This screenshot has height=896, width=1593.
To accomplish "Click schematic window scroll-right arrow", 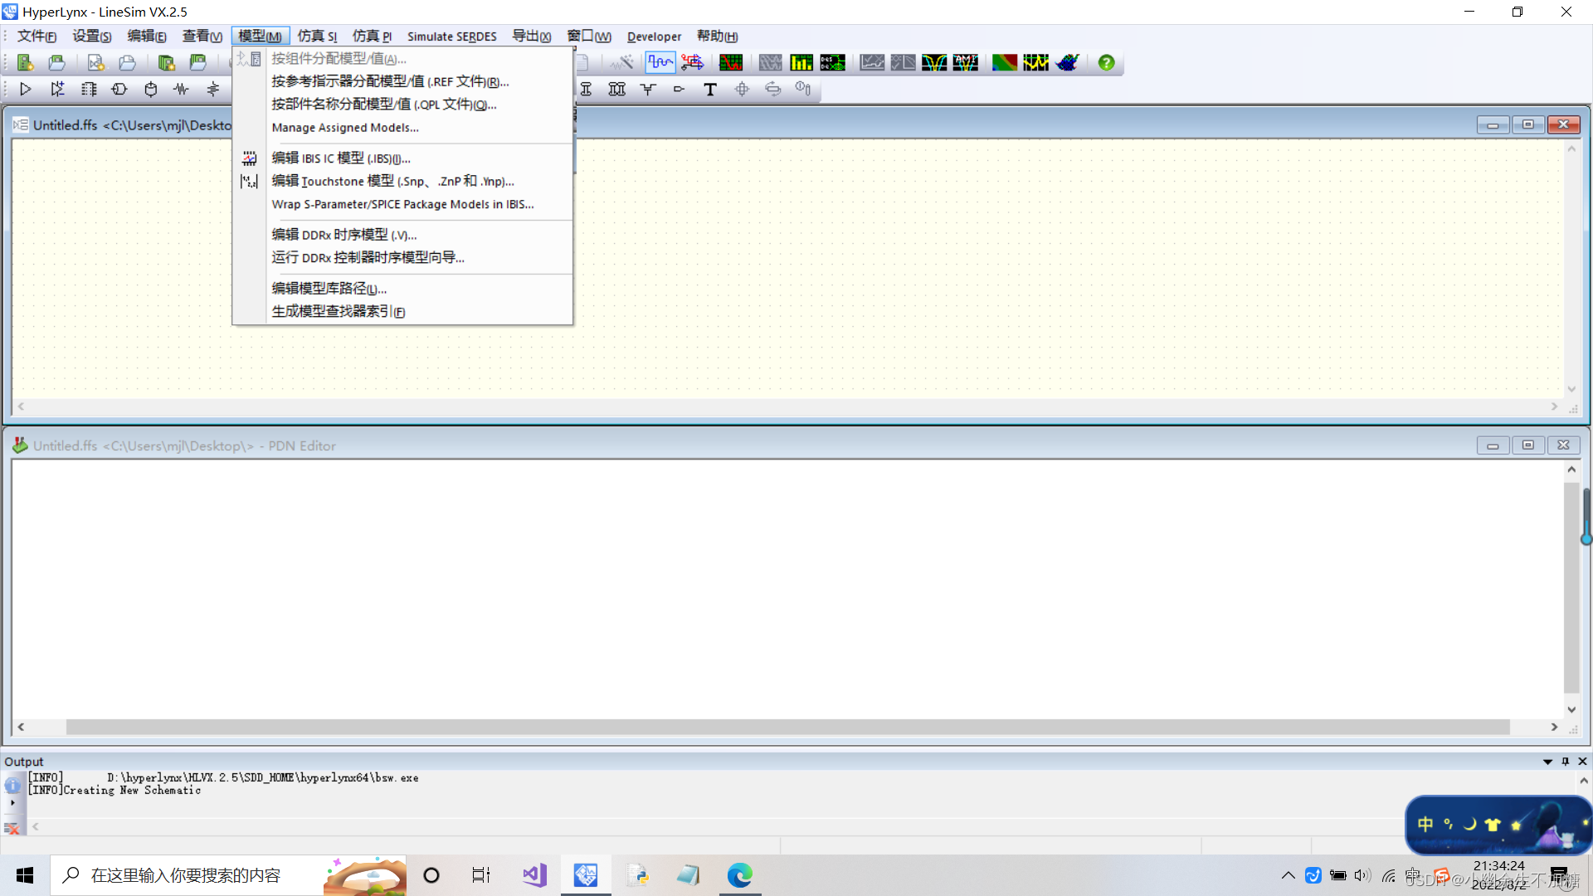I will (1554, 407).
